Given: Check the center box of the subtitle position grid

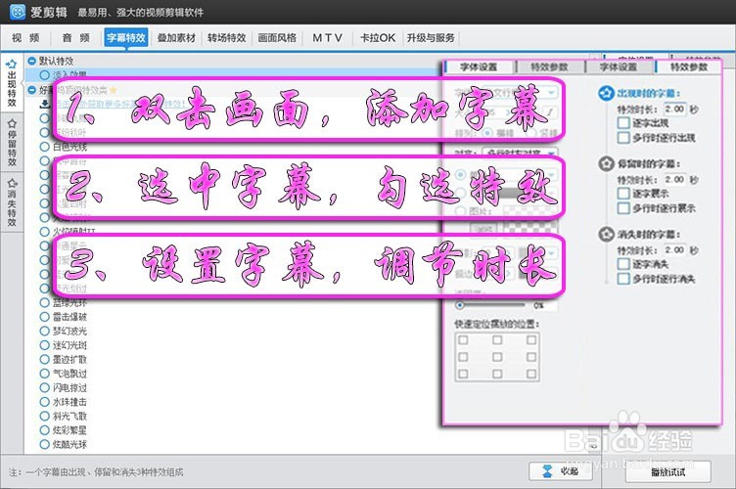Looking at the screenshot, I should (x=497, y=357).
